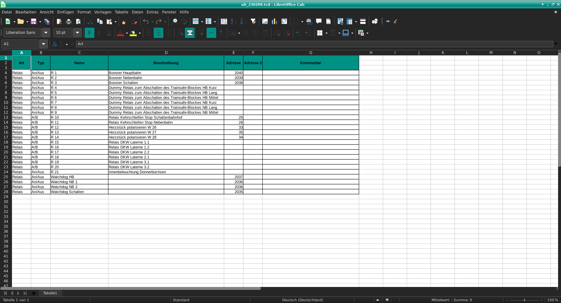Click column D header
561x303 pixels.
(x=166, y=52)
